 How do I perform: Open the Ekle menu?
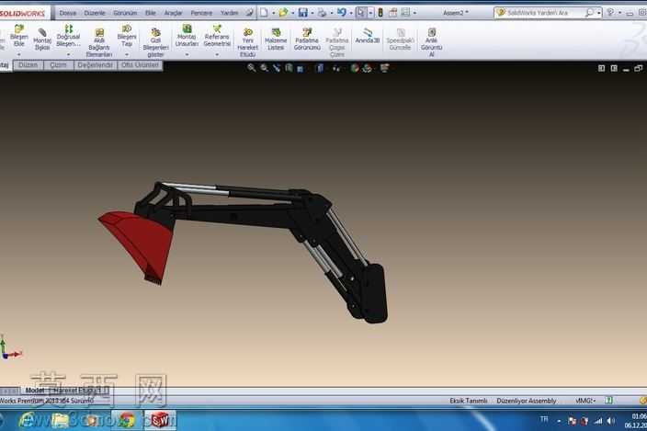tap(151, 13)
